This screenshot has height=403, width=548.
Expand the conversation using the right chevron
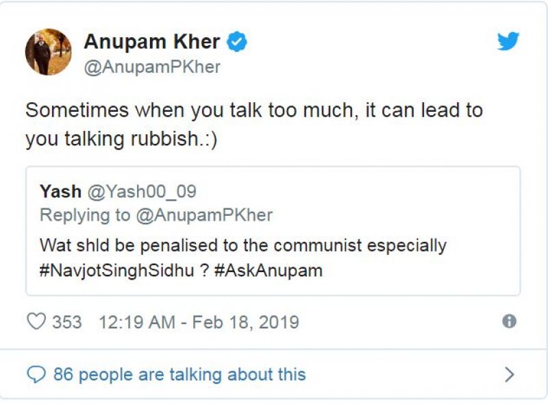(510, 374)
